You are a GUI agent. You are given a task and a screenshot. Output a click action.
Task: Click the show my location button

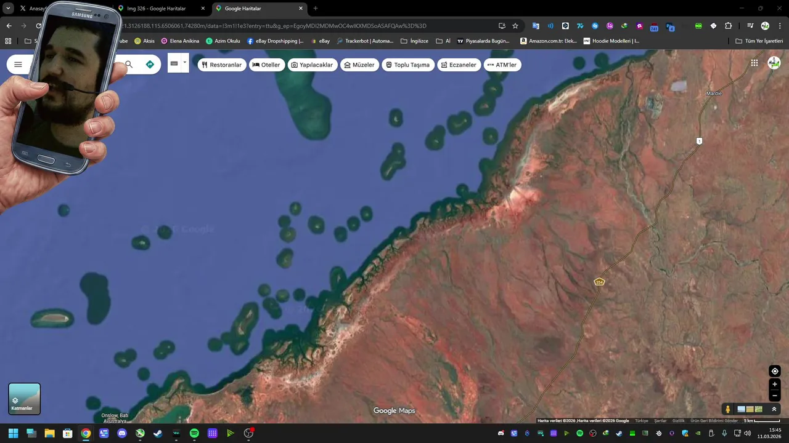(x=775, y=371)
